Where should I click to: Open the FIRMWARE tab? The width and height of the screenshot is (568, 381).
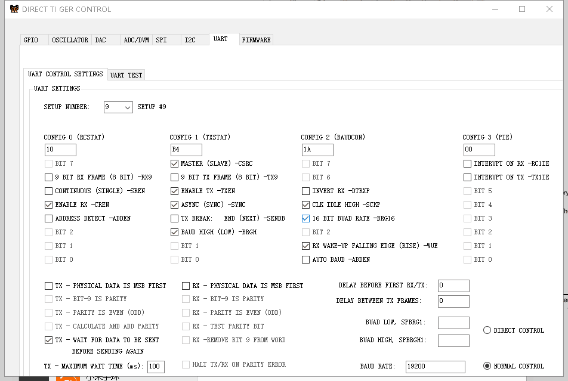[x=256, y=40]
